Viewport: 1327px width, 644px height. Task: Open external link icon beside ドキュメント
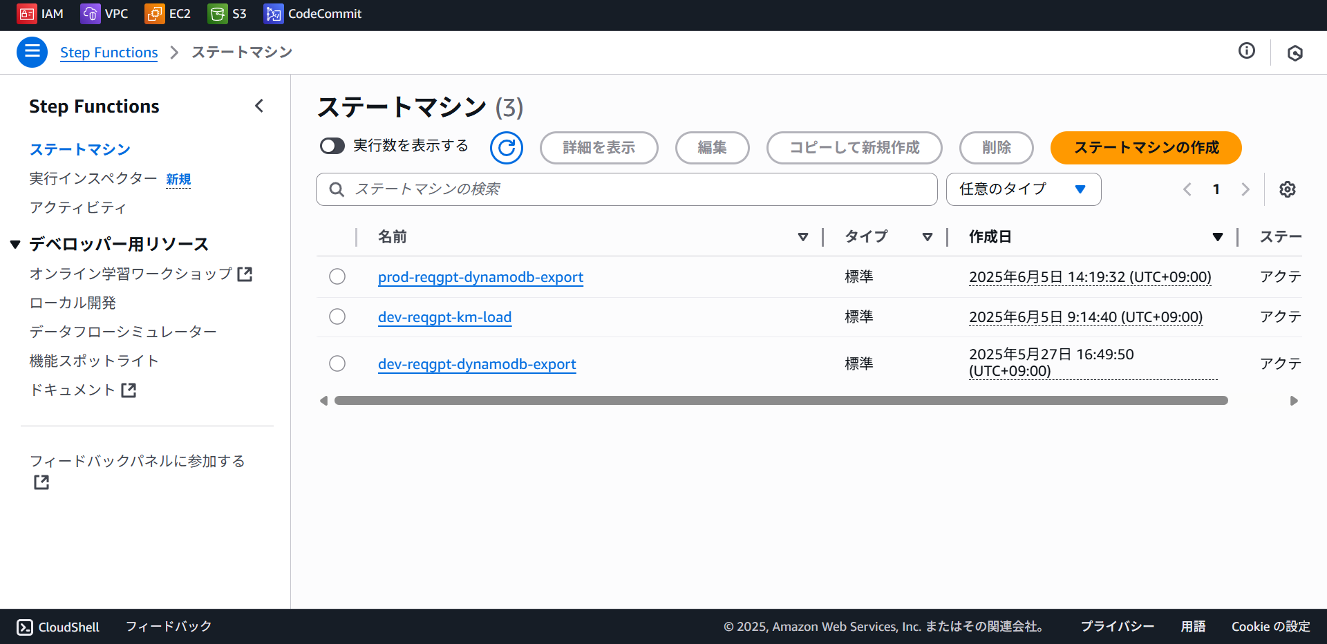tap(129, 390)
